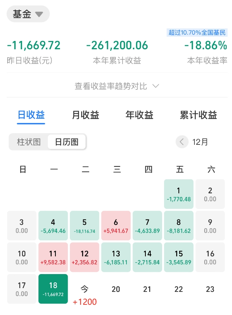Image resolution: width=232 pixels, height=315 pixels.
Task: Select December 15 cell -3,545.89
Action: tap(179, 257)
